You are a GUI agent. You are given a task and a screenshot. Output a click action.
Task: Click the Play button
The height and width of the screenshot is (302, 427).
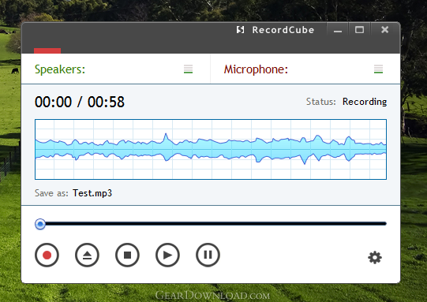tap(167, 255)
